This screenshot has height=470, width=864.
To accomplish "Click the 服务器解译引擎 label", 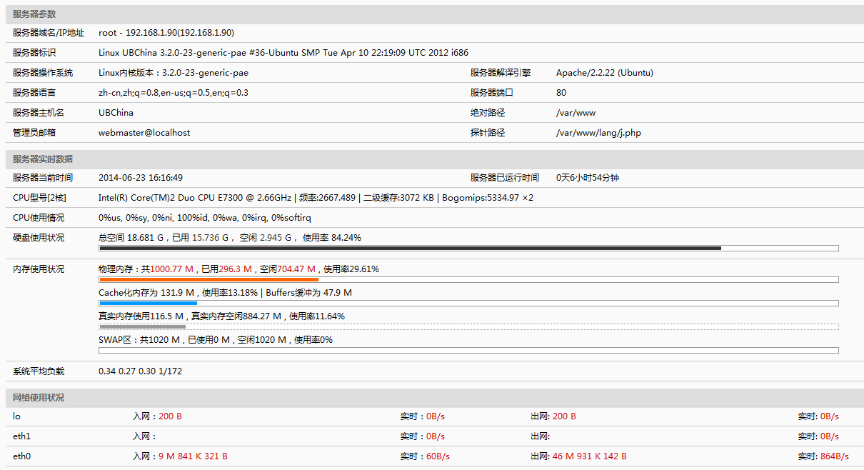I will click(501, 73).
